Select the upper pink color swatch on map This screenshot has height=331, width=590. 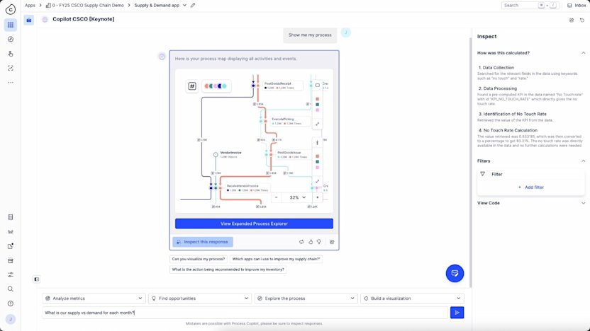pos(317,110)
